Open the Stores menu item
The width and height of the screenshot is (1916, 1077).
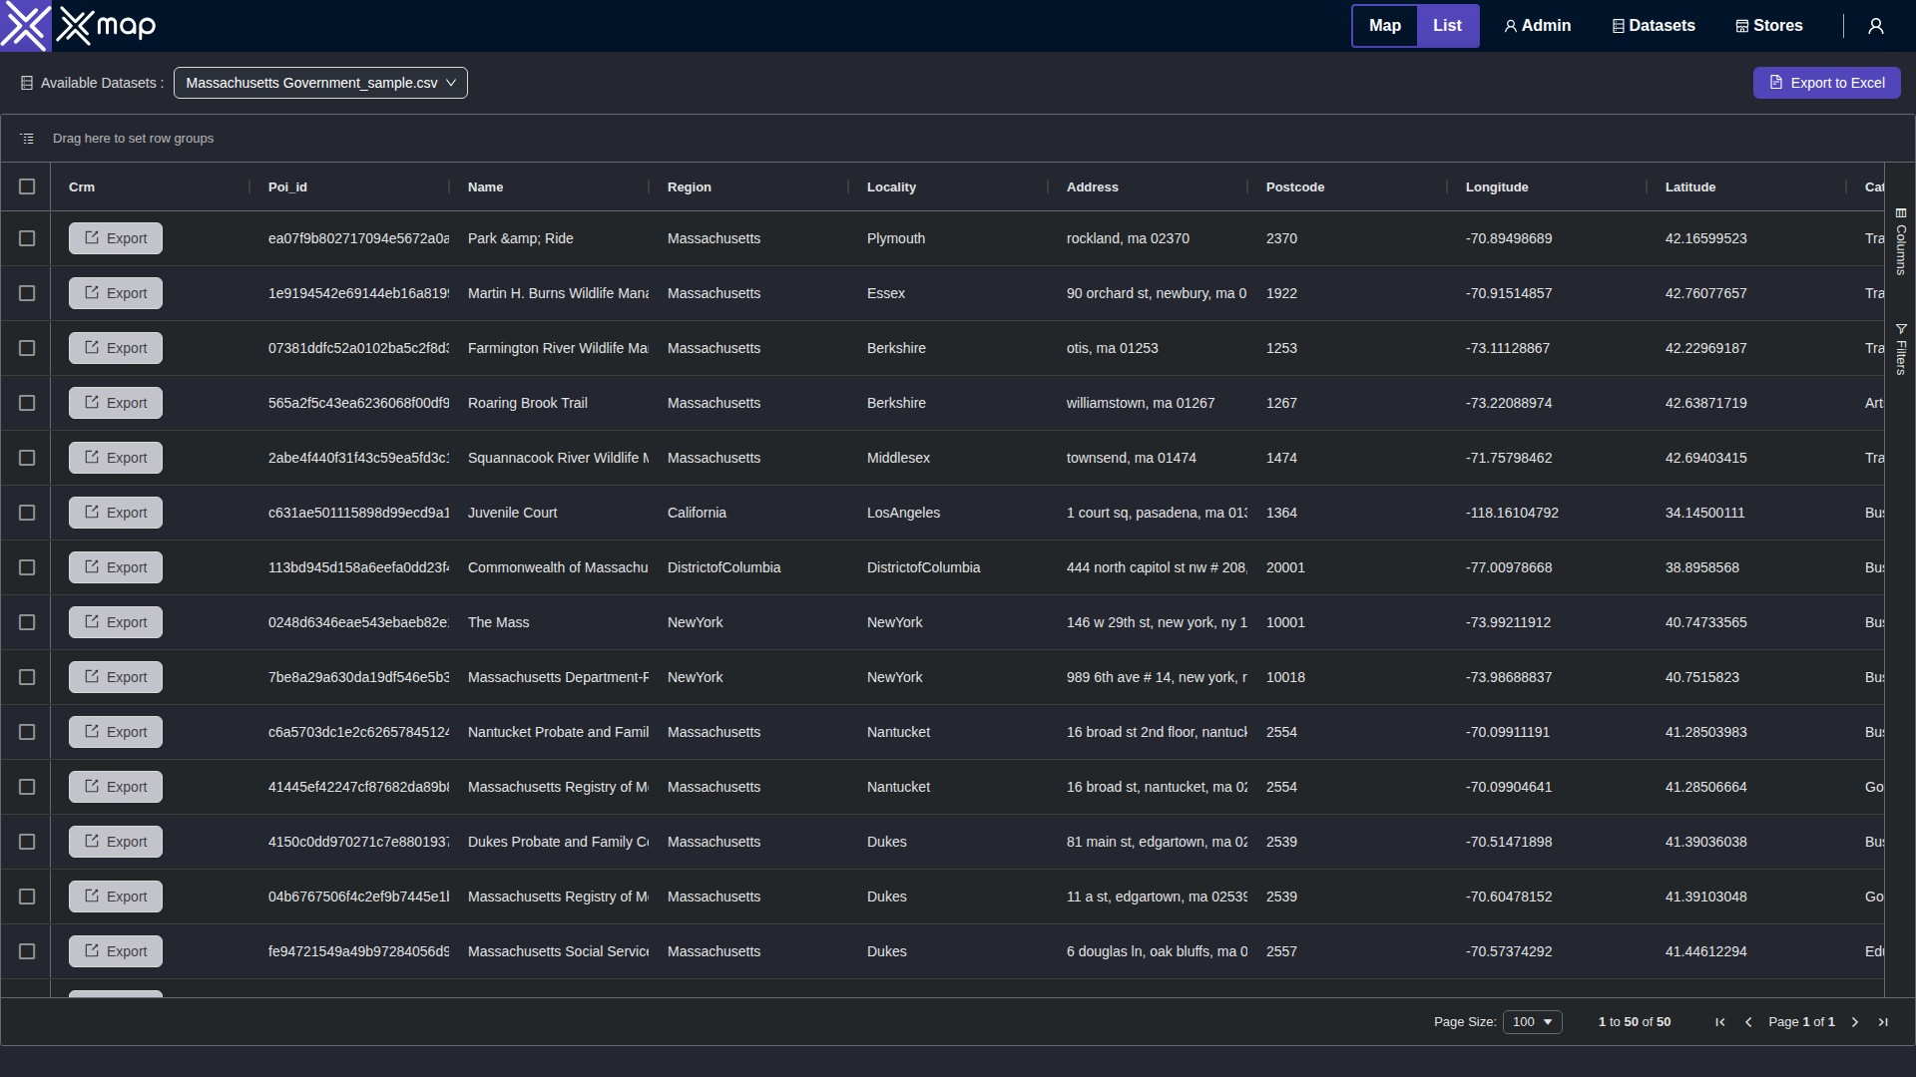1769,26
